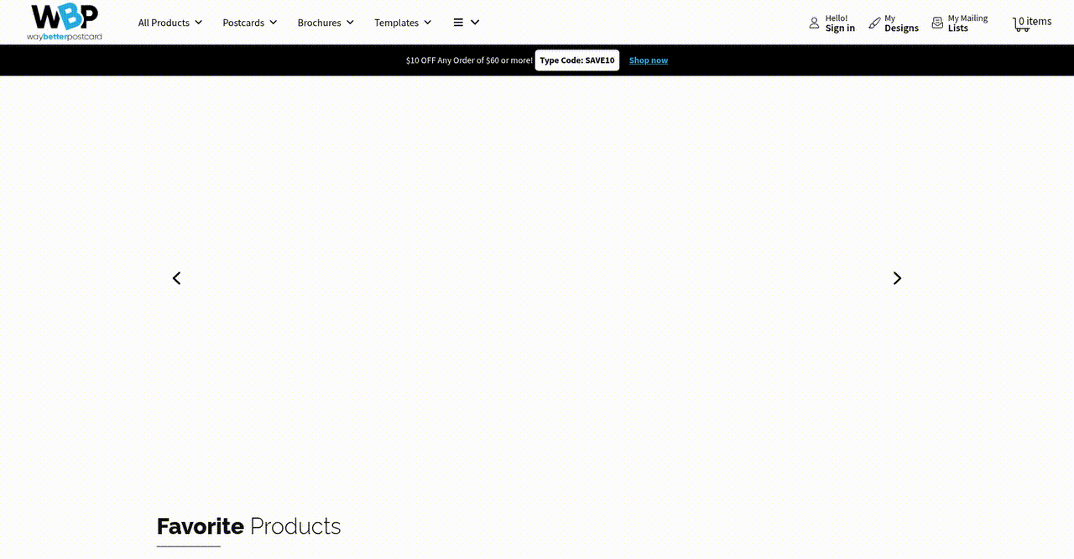Open My Designs
The height and width of the screenshot is (559, 1074).
pyautogui.click(x=901, y=23)
